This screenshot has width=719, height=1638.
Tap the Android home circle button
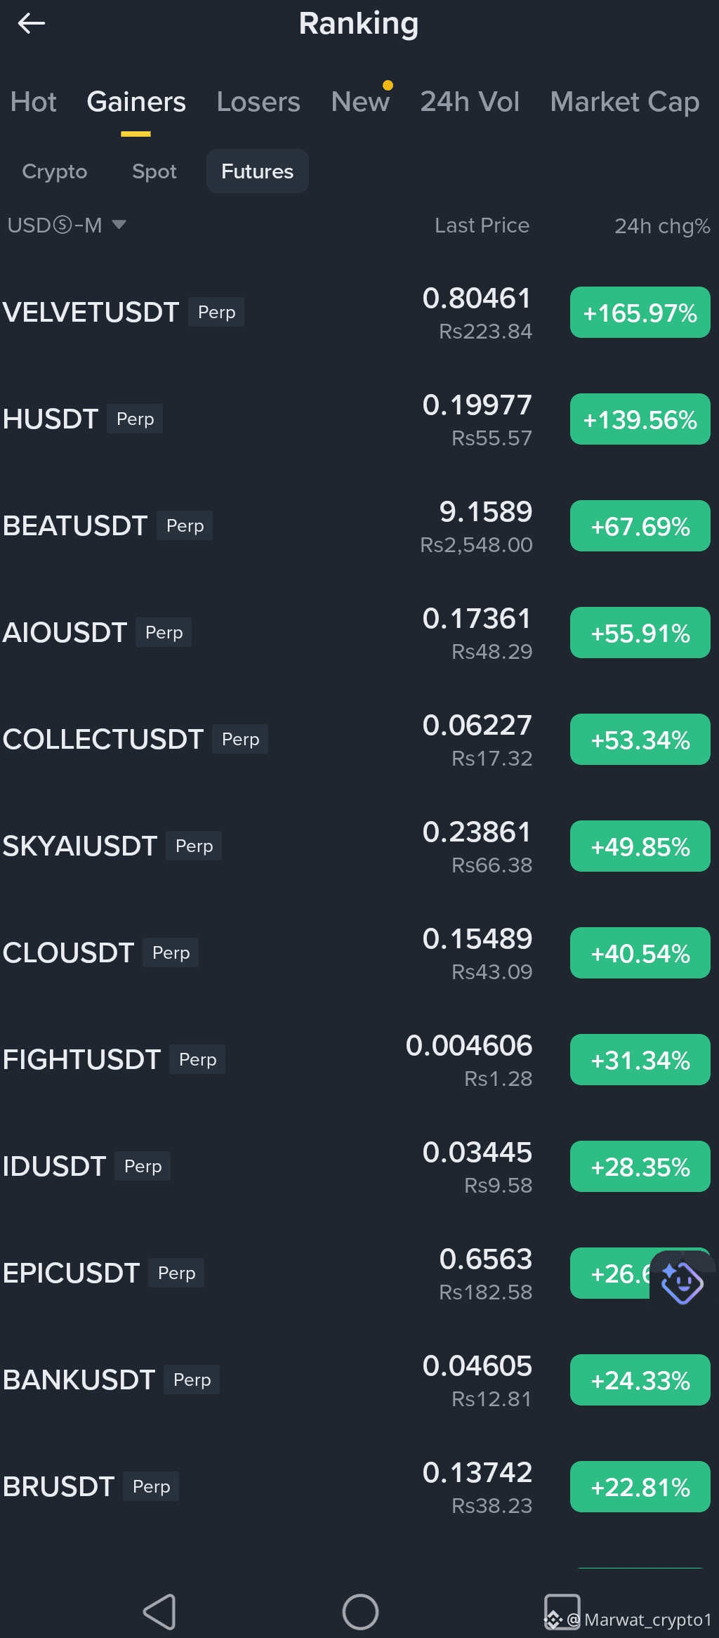(x=360, y=1611)
